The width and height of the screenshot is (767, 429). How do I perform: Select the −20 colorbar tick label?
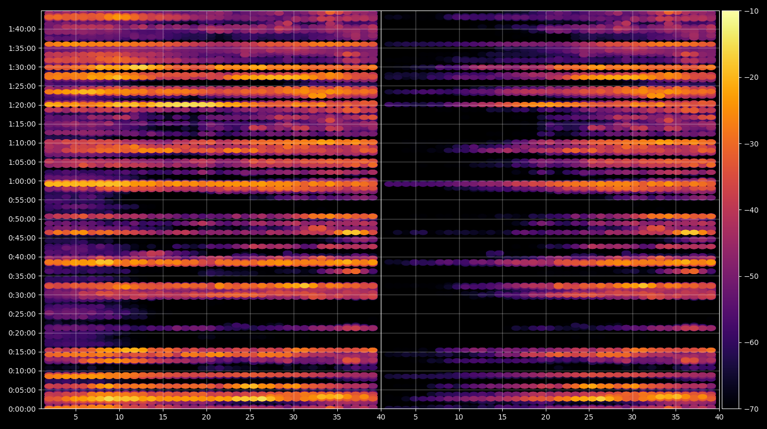[x=751, y=77]
